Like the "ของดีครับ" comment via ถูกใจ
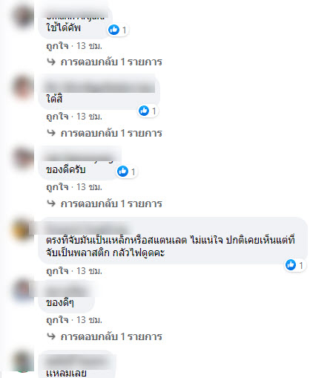This screenshot has height=378, width=333. [x=57, y=187]
